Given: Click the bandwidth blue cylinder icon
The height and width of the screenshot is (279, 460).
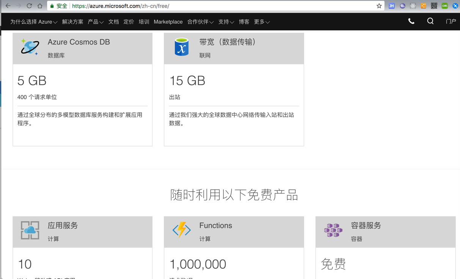Looking at the screenshot, I should click(182, 47).
